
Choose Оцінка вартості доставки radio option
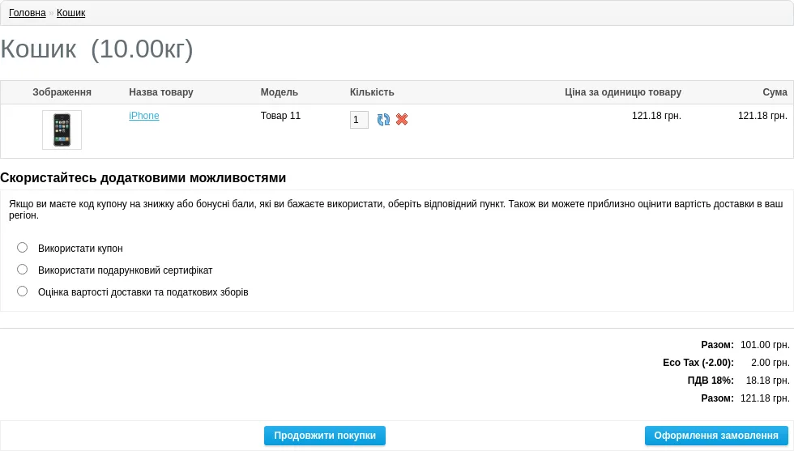[x=23, y=291]
